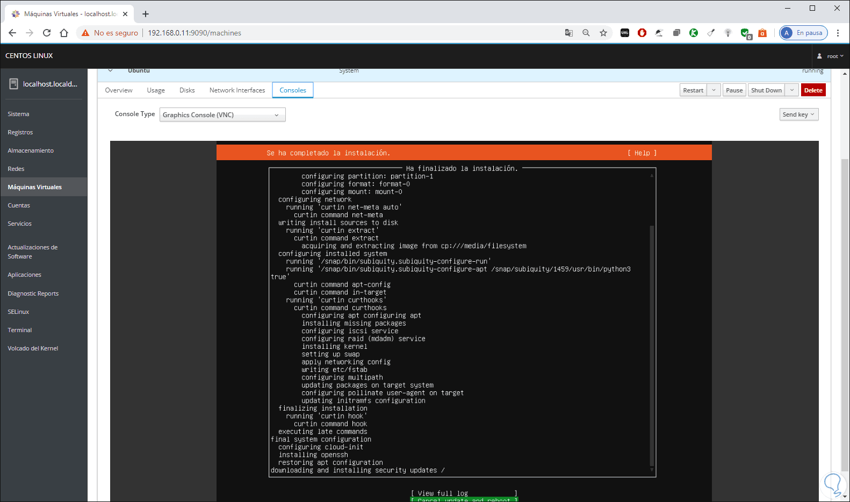Open the URL extension icon
The width and height of the screenshot is (850, 502).
[625, 33]
